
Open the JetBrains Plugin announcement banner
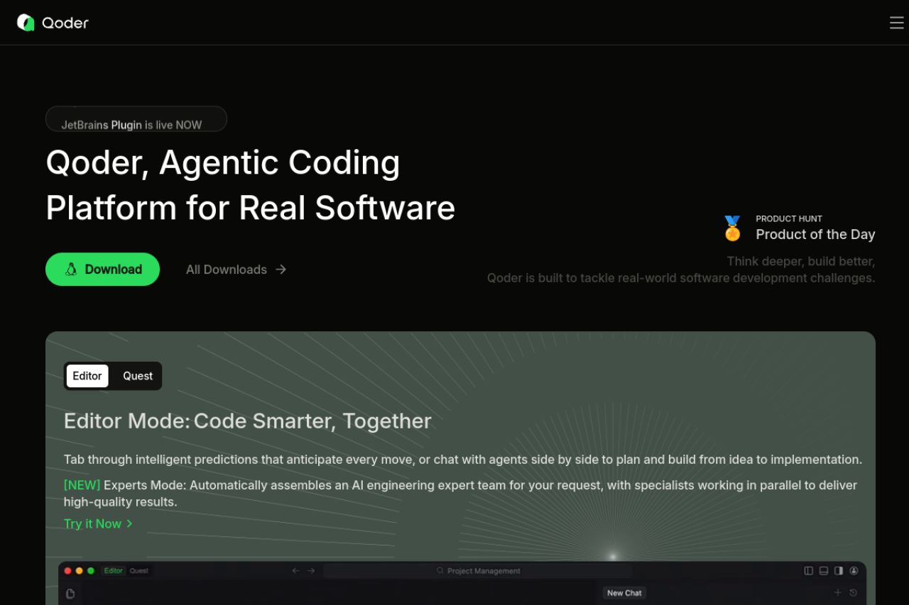(136, 119)
